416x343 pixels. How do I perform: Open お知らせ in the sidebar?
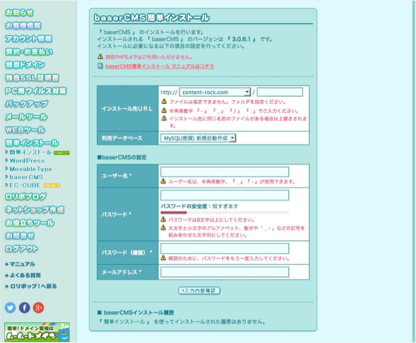[x=20, y=12]
